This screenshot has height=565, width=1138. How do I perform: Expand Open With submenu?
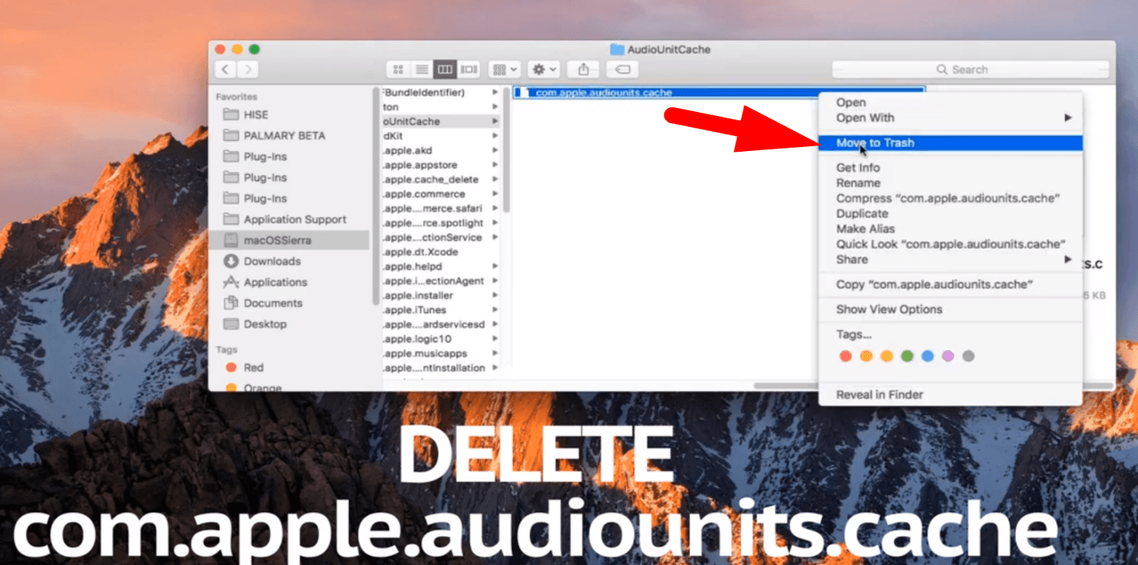(x=950, y=118)
